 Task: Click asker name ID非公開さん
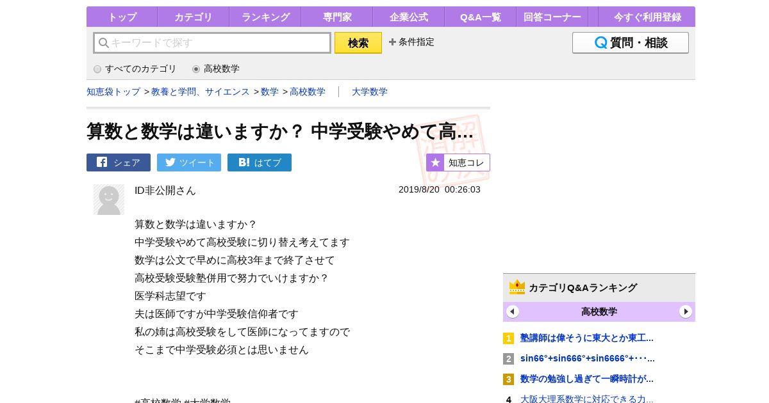(x=165, y=191)
